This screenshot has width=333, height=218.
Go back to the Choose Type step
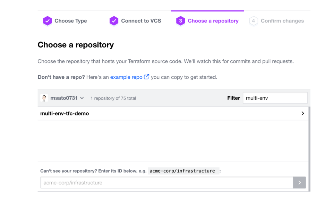click(x=71, y=21)
